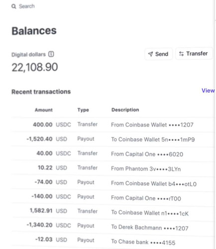Open the -140.00 USDC payout transaction

[113, 197]
